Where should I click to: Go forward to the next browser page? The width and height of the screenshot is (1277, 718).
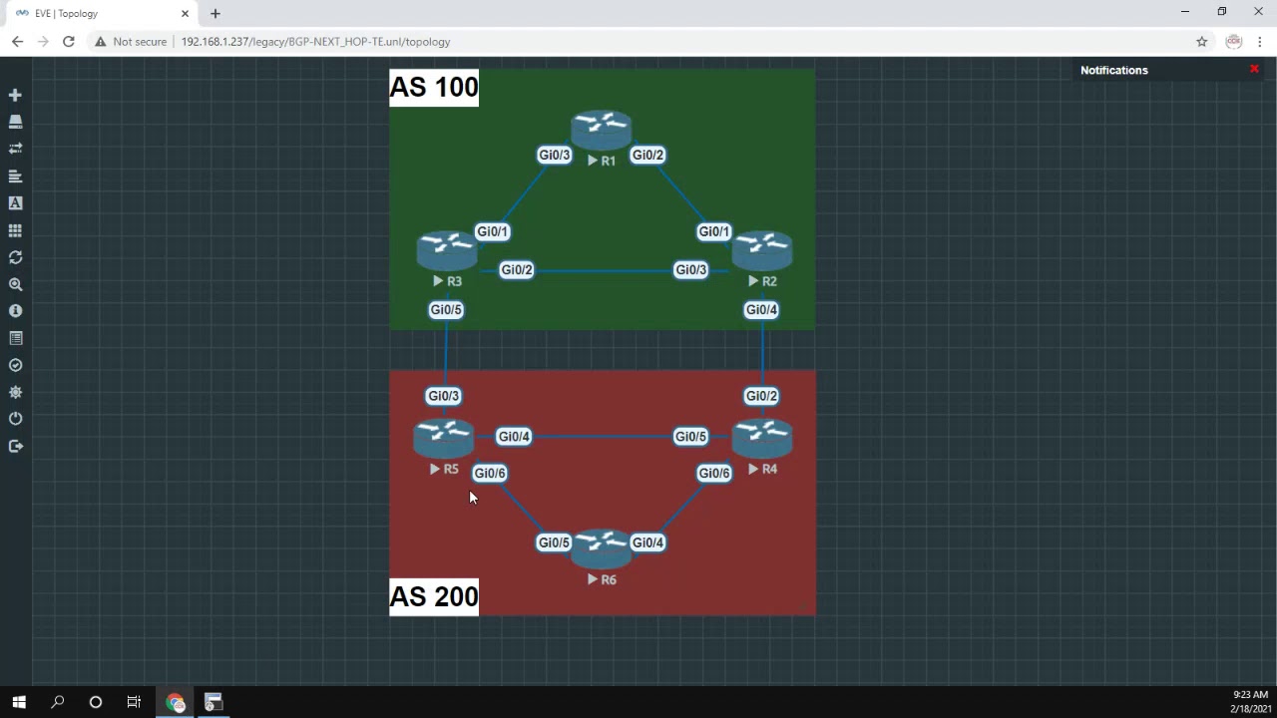[43, 42]
